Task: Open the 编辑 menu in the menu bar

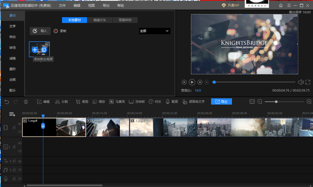Action: (x=77, y=6)
